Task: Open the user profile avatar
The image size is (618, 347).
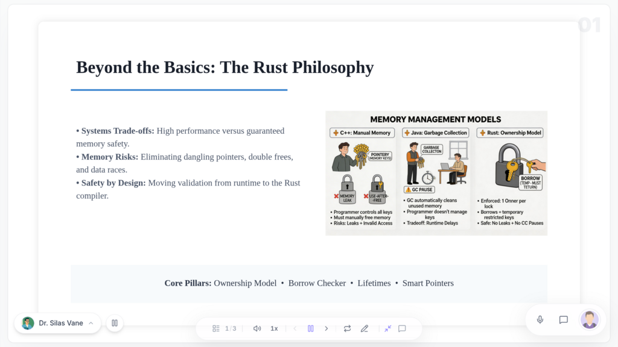Action: tap(589, 320)
